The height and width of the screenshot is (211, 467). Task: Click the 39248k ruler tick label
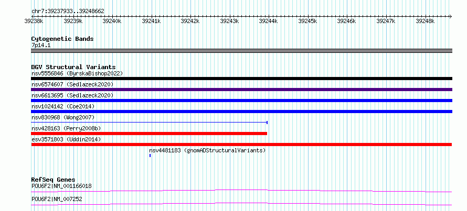pos(425,21)
